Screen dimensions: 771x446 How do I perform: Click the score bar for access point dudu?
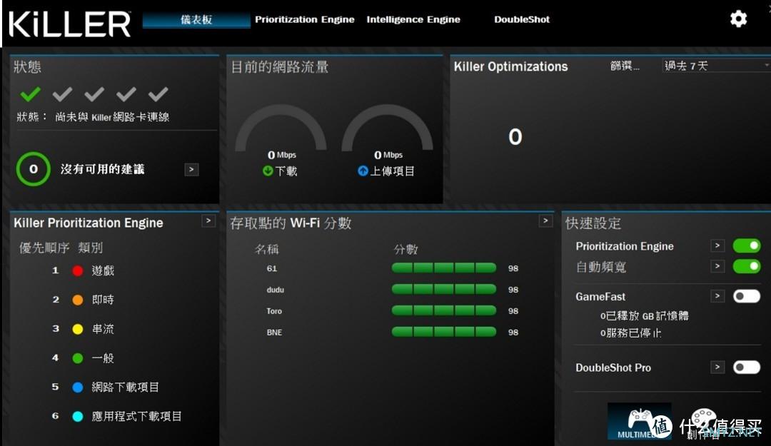444,289
